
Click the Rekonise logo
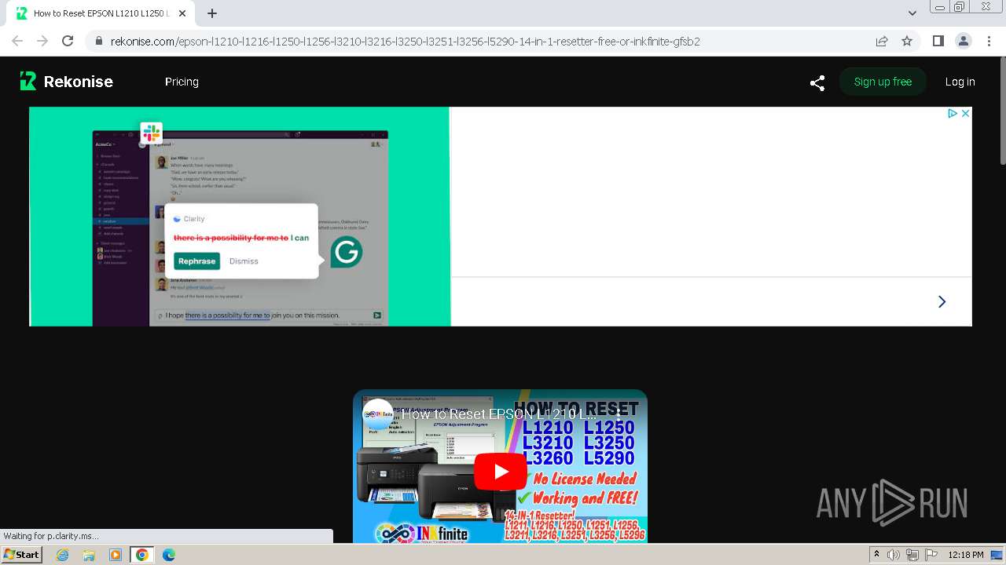point(67,82)
